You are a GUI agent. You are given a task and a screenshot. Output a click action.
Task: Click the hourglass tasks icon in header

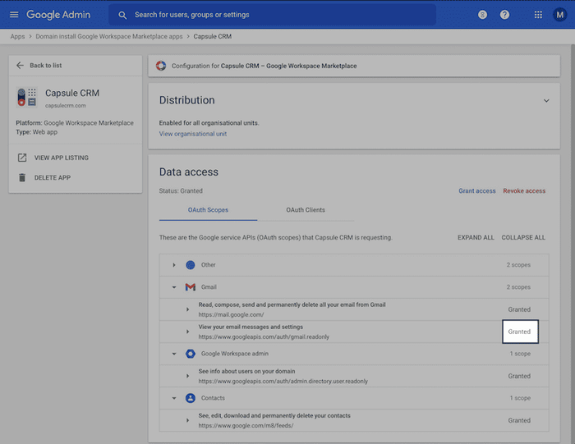tap(482, 15)
